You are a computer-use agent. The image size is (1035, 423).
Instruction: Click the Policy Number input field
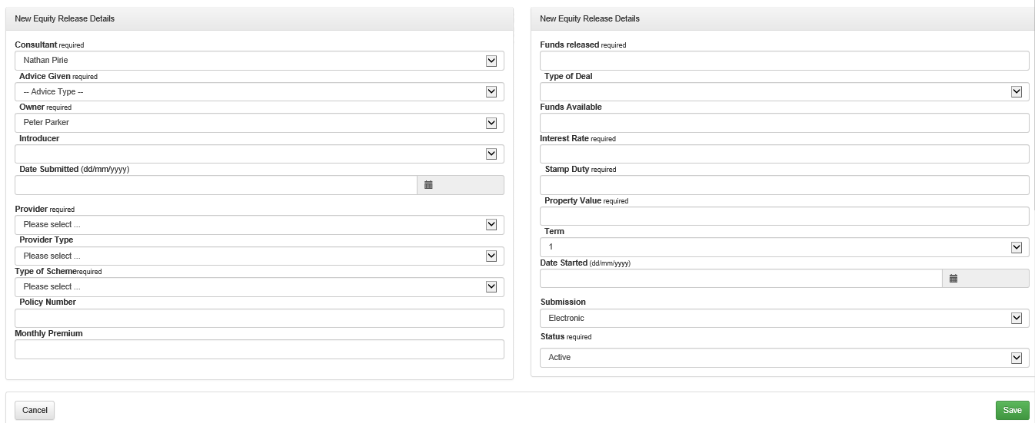pyautogui.click(x=259, y=318)
